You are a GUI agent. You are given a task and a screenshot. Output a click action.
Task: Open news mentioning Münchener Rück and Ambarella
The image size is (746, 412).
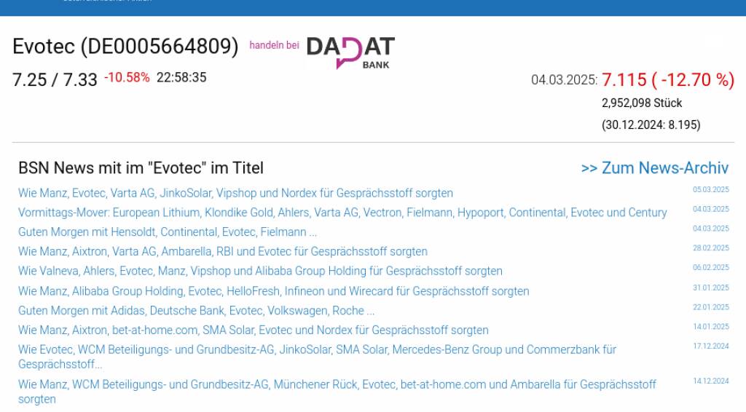[337, 384]
